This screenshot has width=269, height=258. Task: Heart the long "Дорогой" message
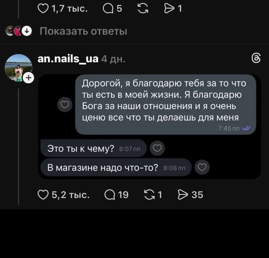coord(65,104)
